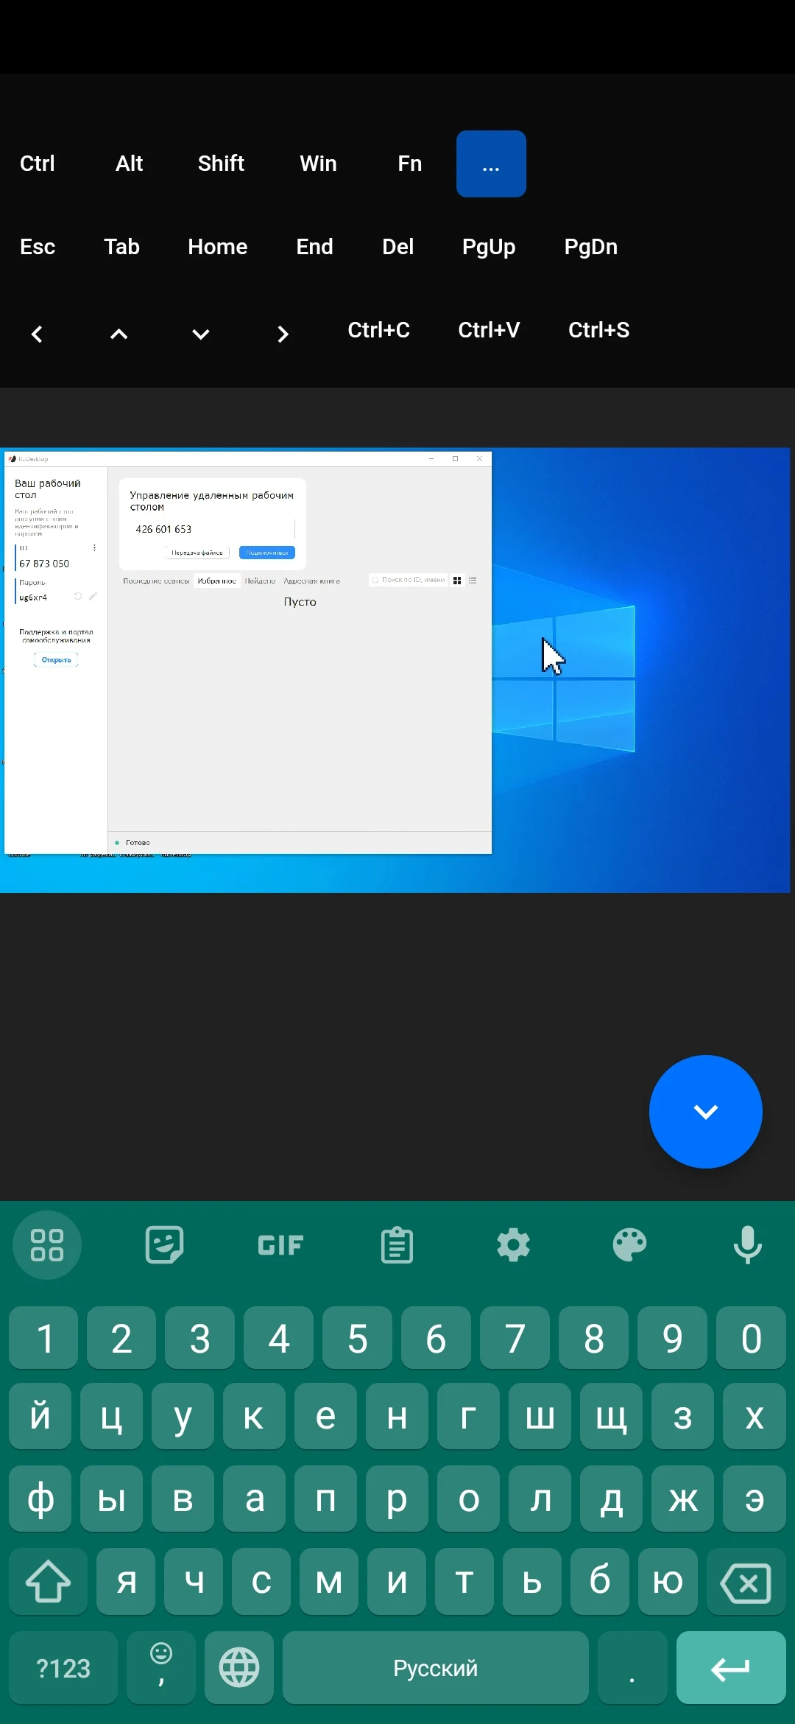Open the keyboard theme palette

coord(629,1245)
